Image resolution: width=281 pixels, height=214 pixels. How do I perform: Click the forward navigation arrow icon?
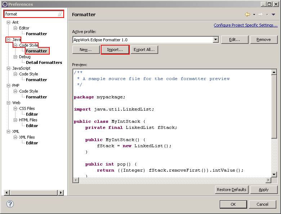(x=260, y=14)
